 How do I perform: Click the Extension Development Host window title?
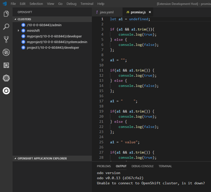tap(184, 4)
